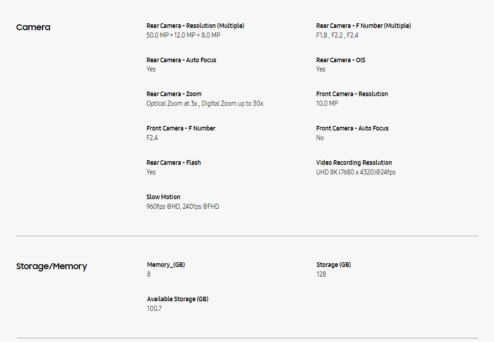Click the Rear Camera - Auto Focus label
Screen dimensions: 494x342
(181, 60)
